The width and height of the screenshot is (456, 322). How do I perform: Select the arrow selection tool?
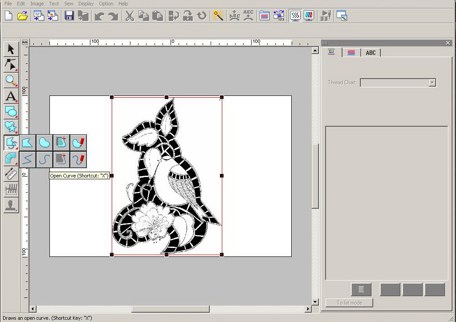tap(11, 49)
